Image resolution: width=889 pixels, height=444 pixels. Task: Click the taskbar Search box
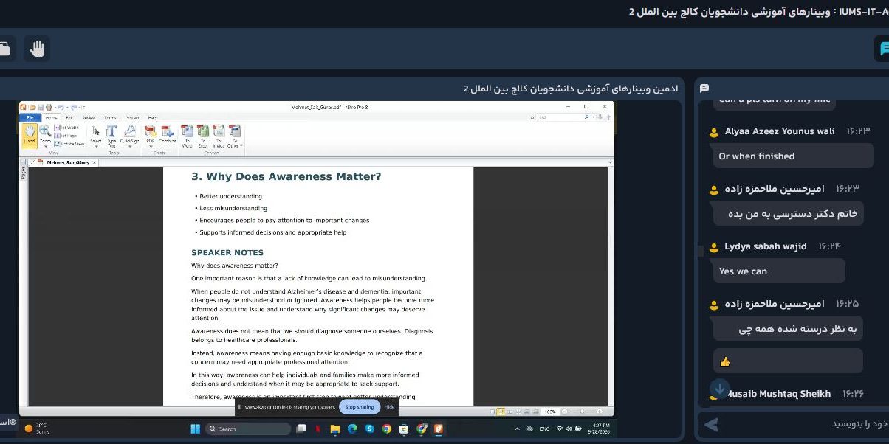coord(247,429)
